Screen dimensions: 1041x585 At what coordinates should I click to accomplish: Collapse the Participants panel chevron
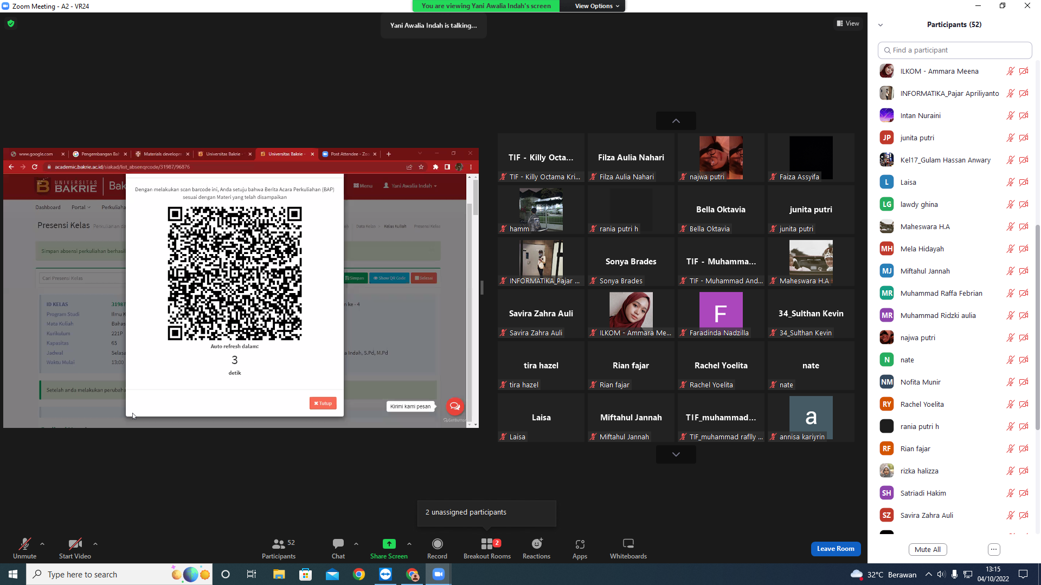pos(881,25)
